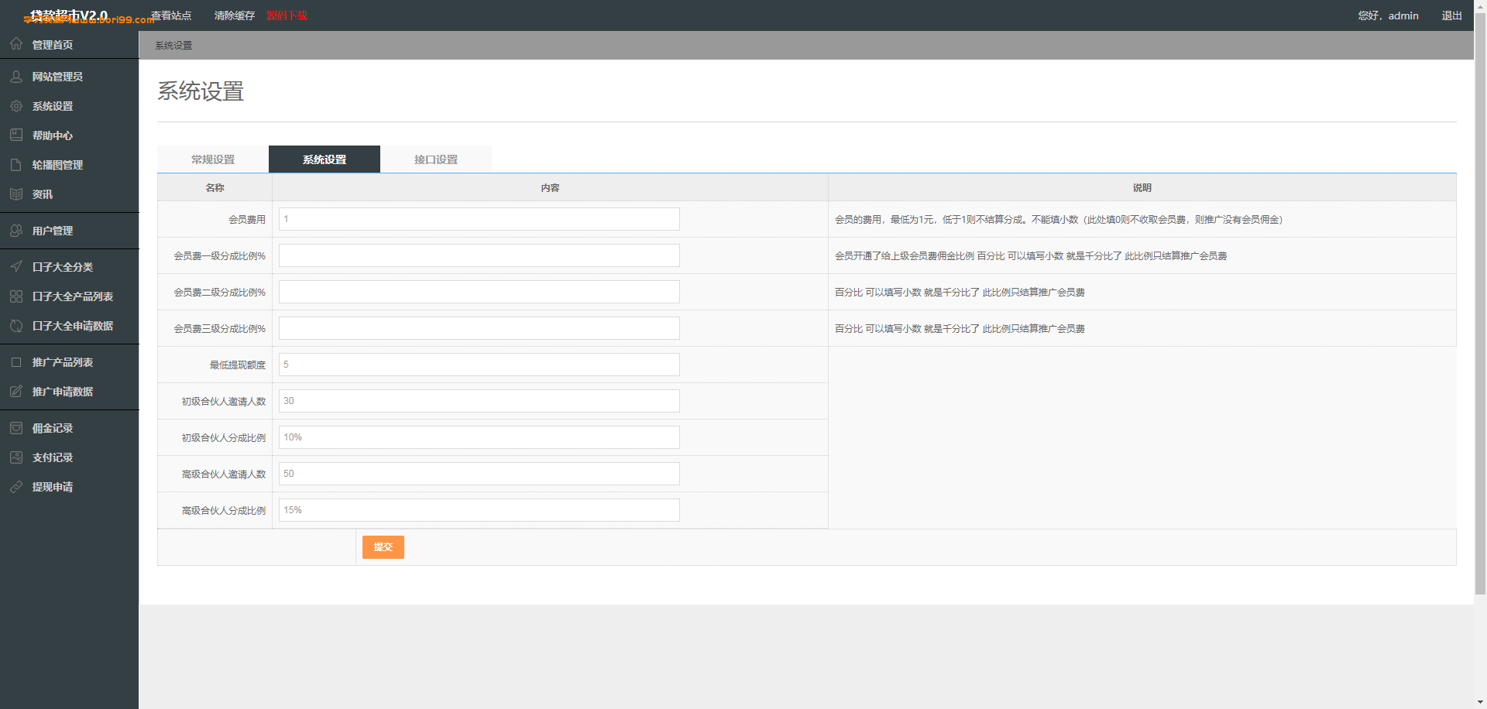Click the square icon beside 推广产品列表
This screenshot has height=709, width=1487.
pos(16,362)
